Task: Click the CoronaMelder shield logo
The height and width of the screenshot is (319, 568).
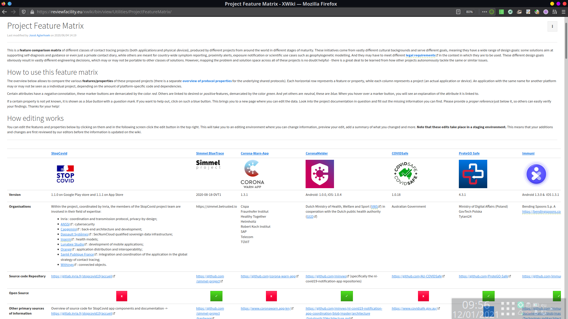Action: pyautogui.click(x=320, y=174)
